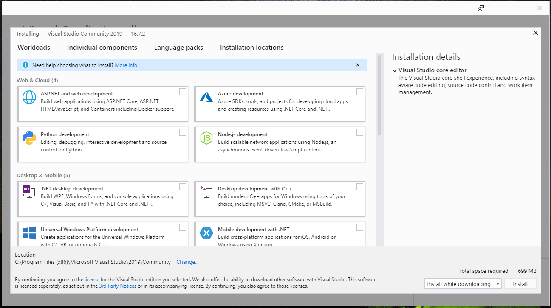The width and height of the screenshot is (551, 308).
Task: Switch to the Workloads tab
Action: (34, 48)
